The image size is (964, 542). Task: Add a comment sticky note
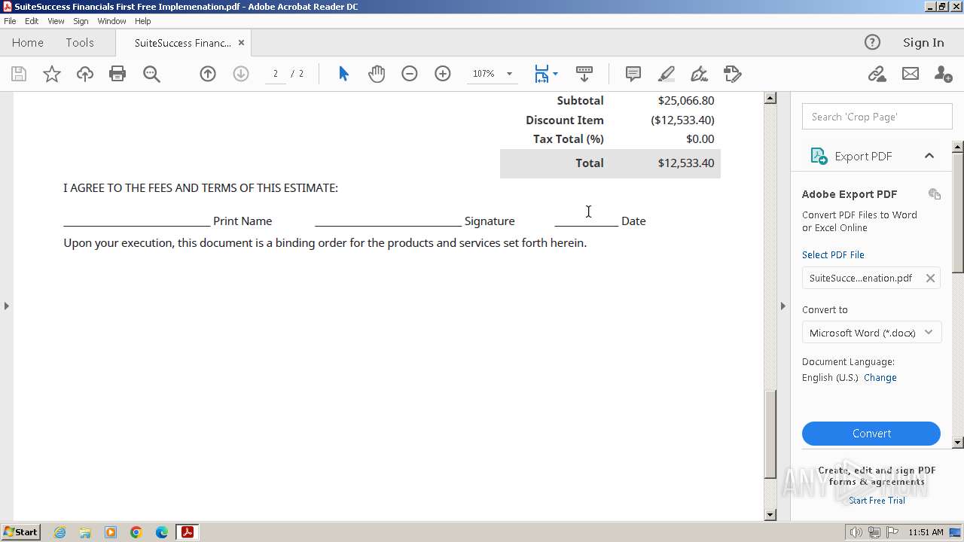[x=633, y=74]
